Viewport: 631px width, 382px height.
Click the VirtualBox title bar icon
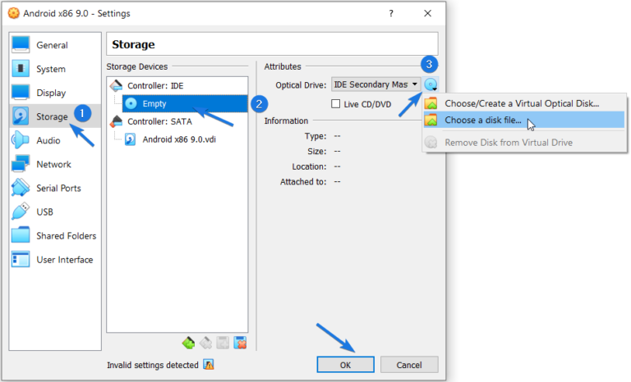14,13
